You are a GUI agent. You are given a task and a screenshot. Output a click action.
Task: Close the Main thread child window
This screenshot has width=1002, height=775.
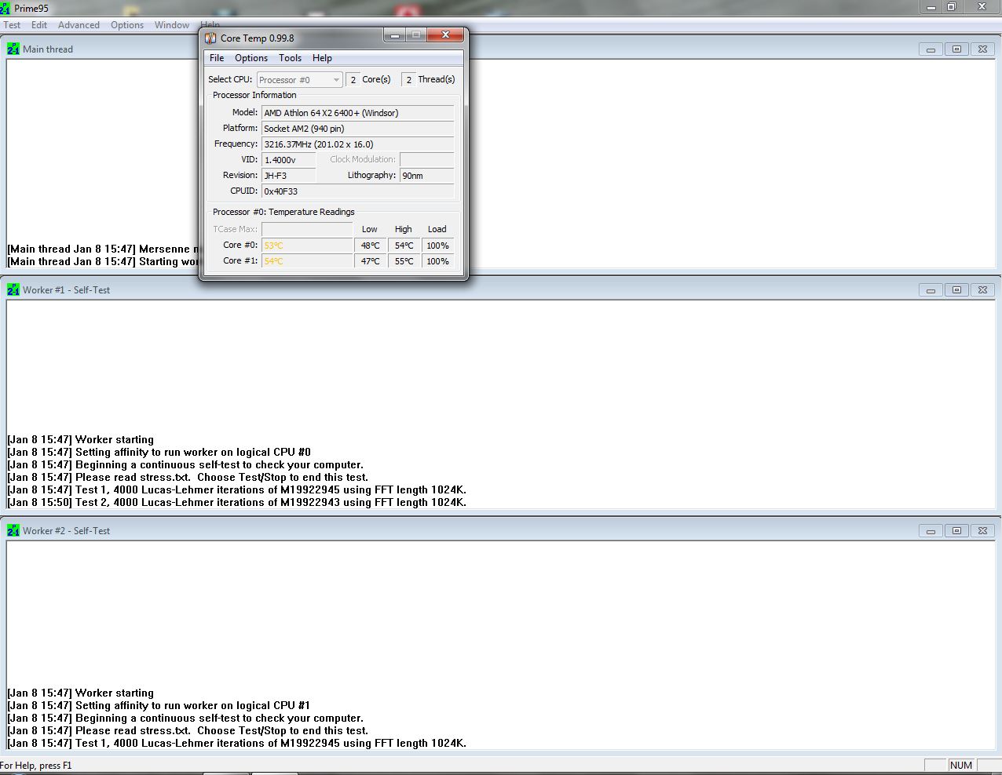982,49
